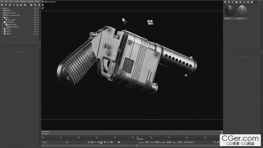The width and height of the screenshot is (263, 148).
Task: Collapse the Sky tree node
Action: tap(3, 17)
